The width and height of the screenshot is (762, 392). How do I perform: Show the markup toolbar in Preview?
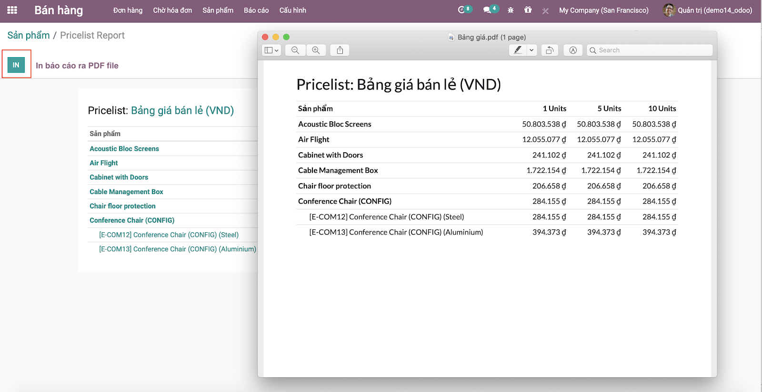coord(573,50)
